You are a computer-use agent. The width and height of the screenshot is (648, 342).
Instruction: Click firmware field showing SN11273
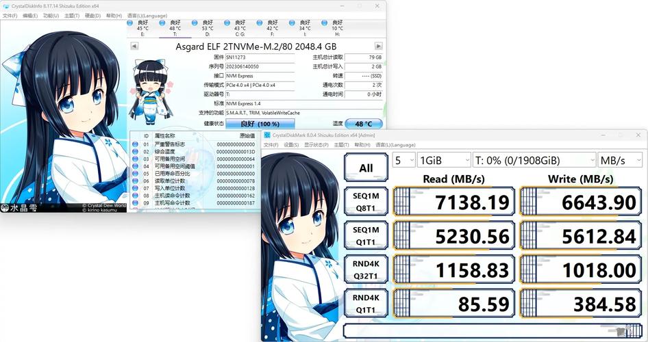pos(260,57)
